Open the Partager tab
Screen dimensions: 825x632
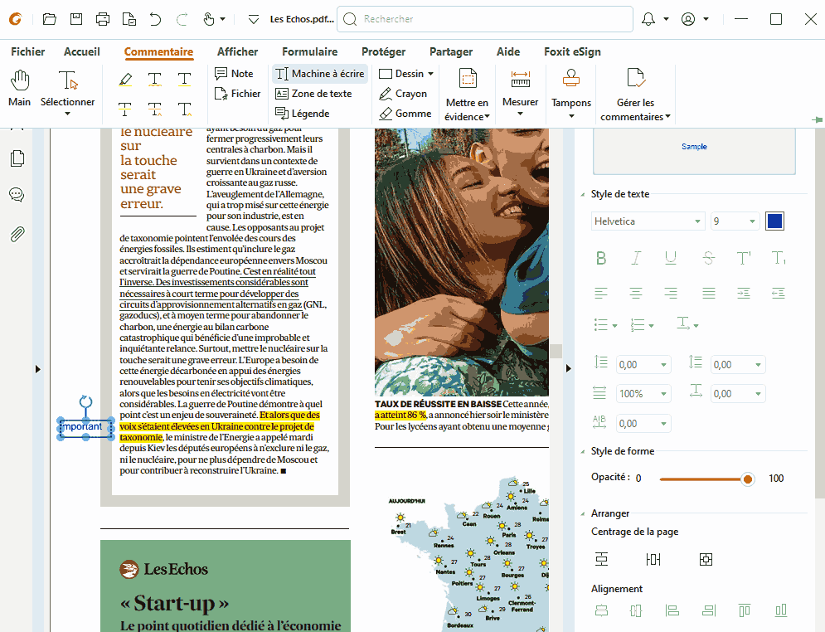(x=451, y=51)
